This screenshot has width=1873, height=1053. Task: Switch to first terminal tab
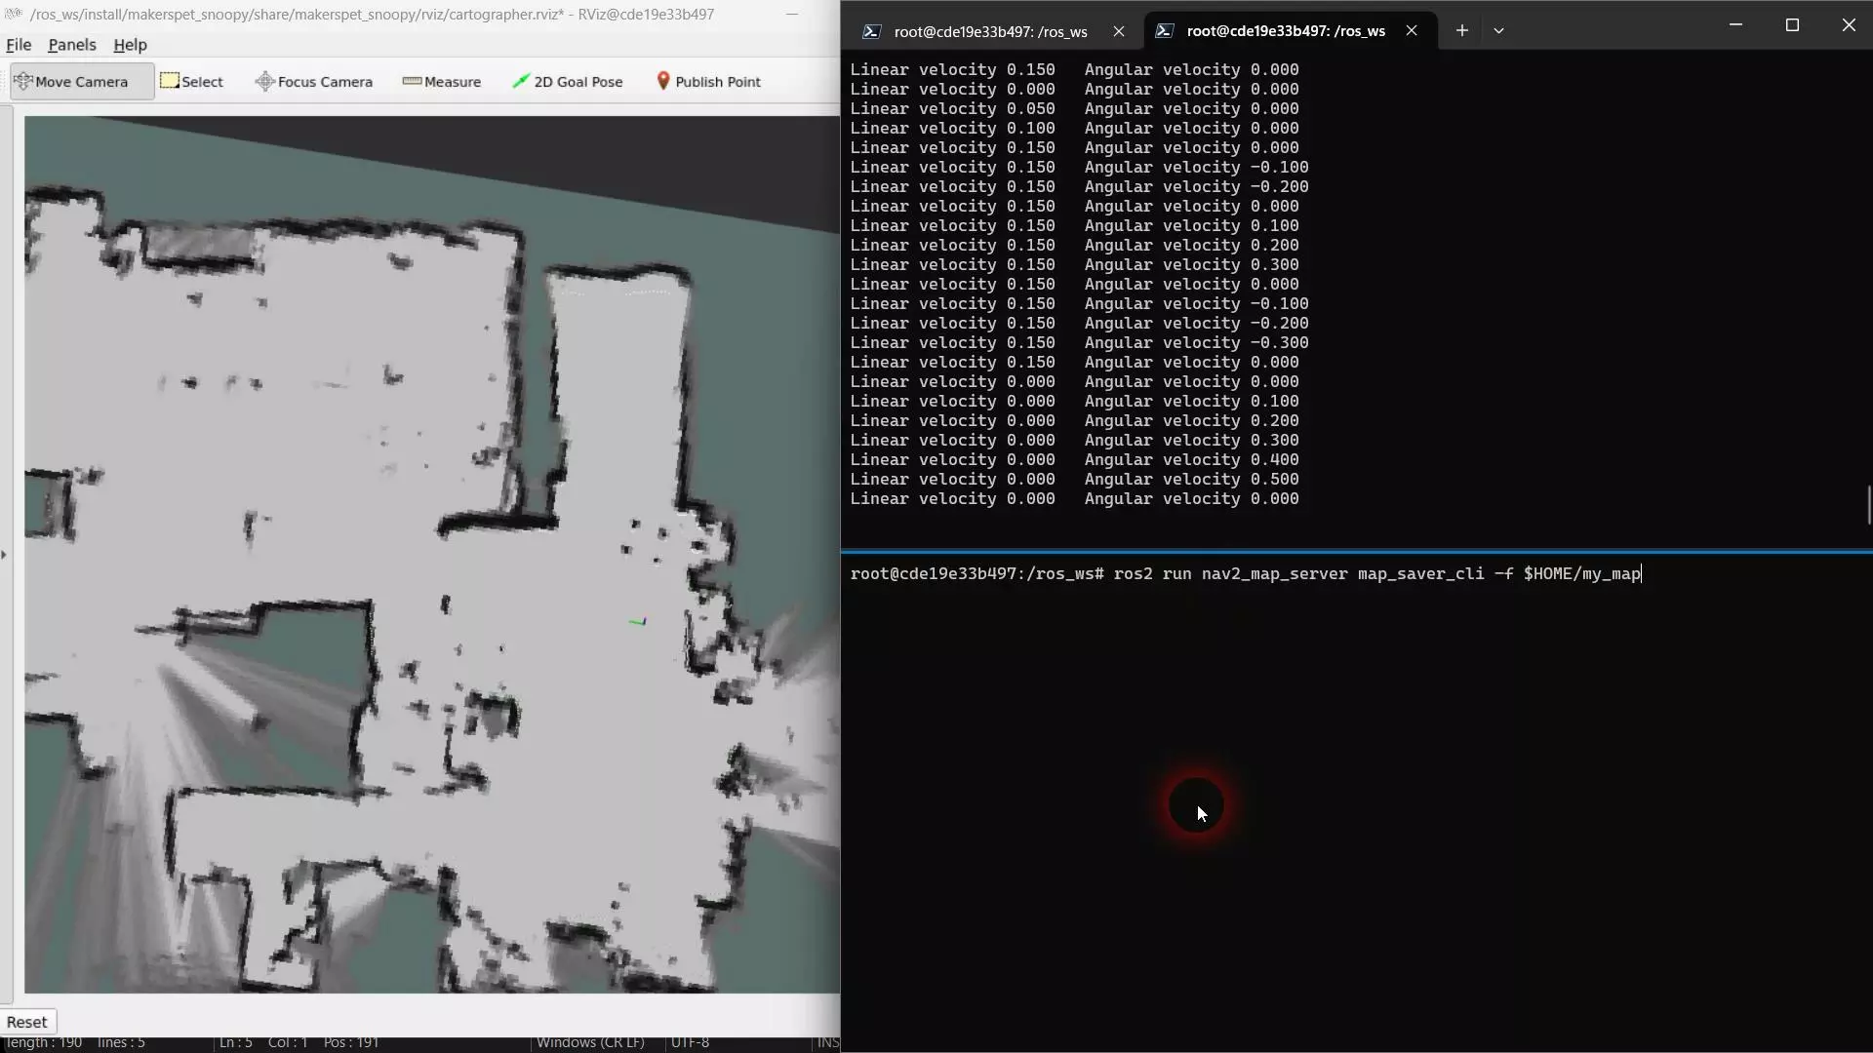click(988, 29)
